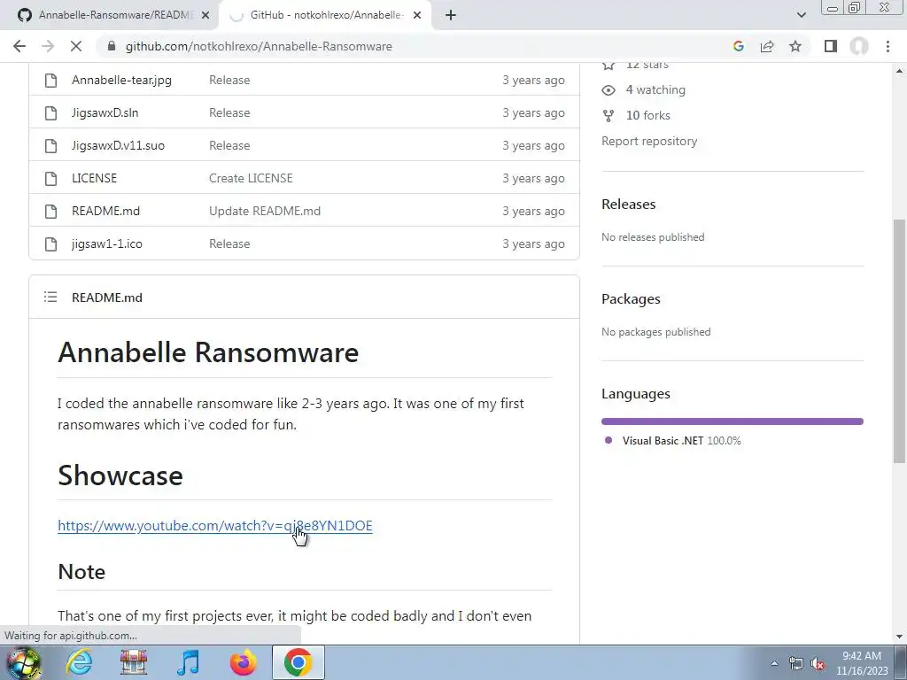Click the file icon beside JigsawxD.sln
This screenshot has height=680, width=907.
[x=50, y=112]
